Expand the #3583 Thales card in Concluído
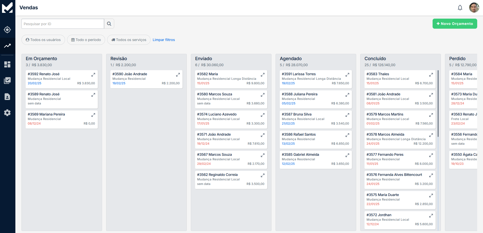 pyautogui.click(x=431, y=74)
